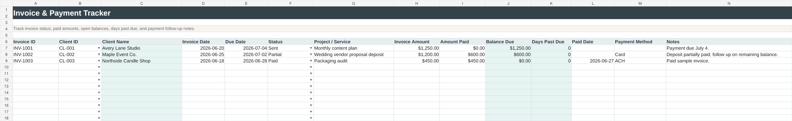792x121 pixels.
Task: Click due date 2026-07-02
Action: (246, 54)
